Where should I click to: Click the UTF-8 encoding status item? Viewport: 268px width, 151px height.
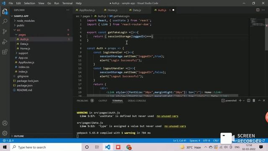(206, 141)
